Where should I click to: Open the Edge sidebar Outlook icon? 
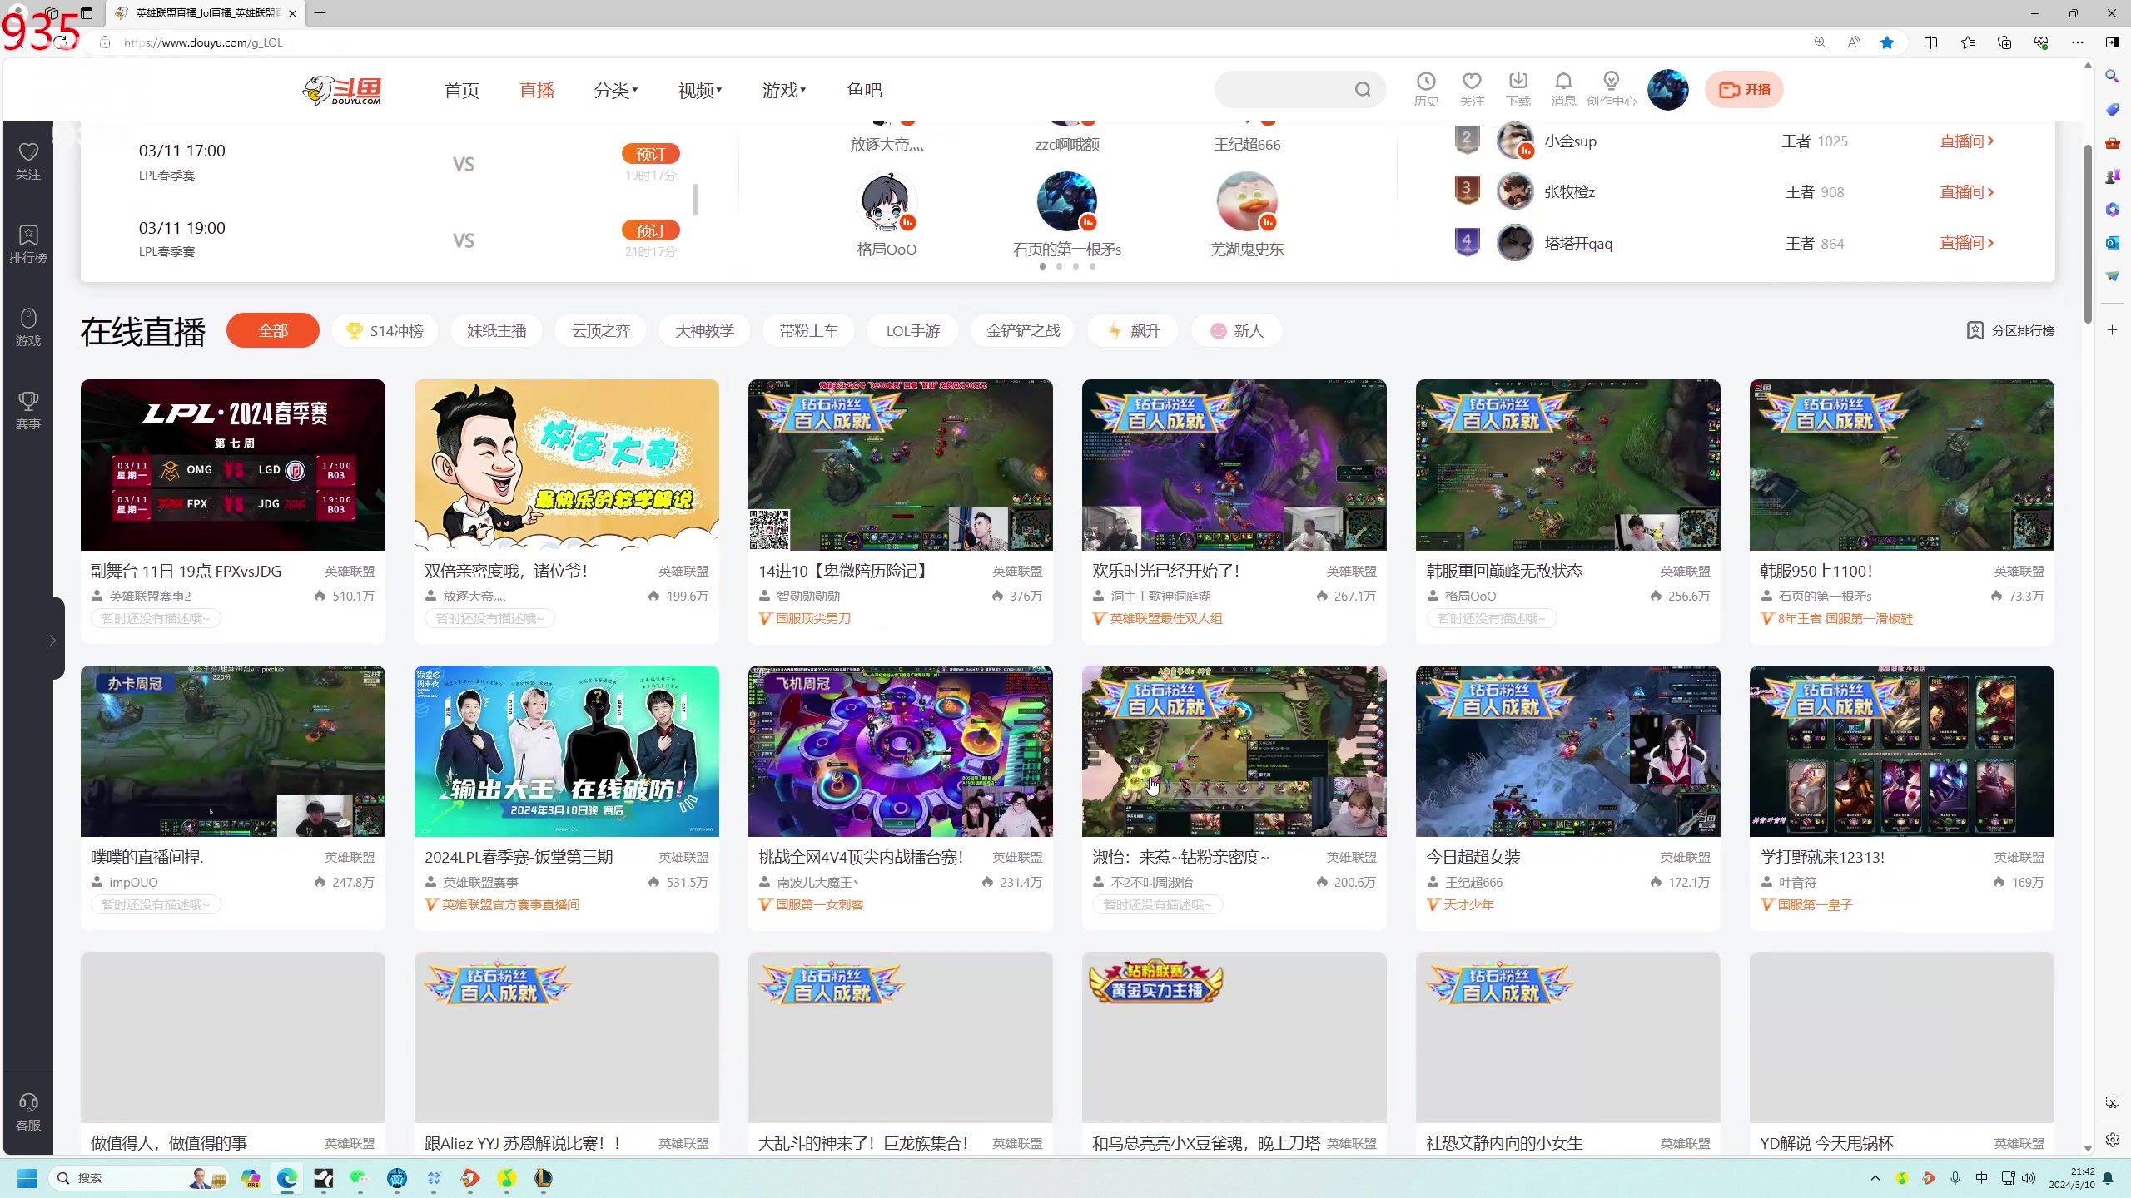[2113, 242]
